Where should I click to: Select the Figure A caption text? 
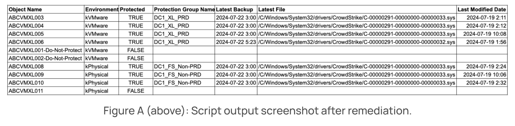click(257, 111)
